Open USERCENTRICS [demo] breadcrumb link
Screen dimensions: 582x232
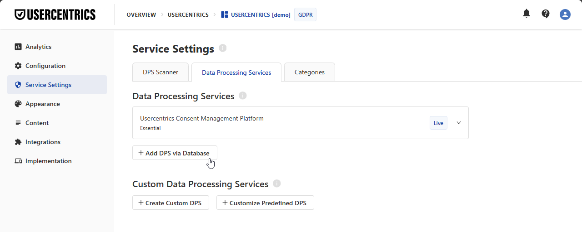(x=261, y=14)
